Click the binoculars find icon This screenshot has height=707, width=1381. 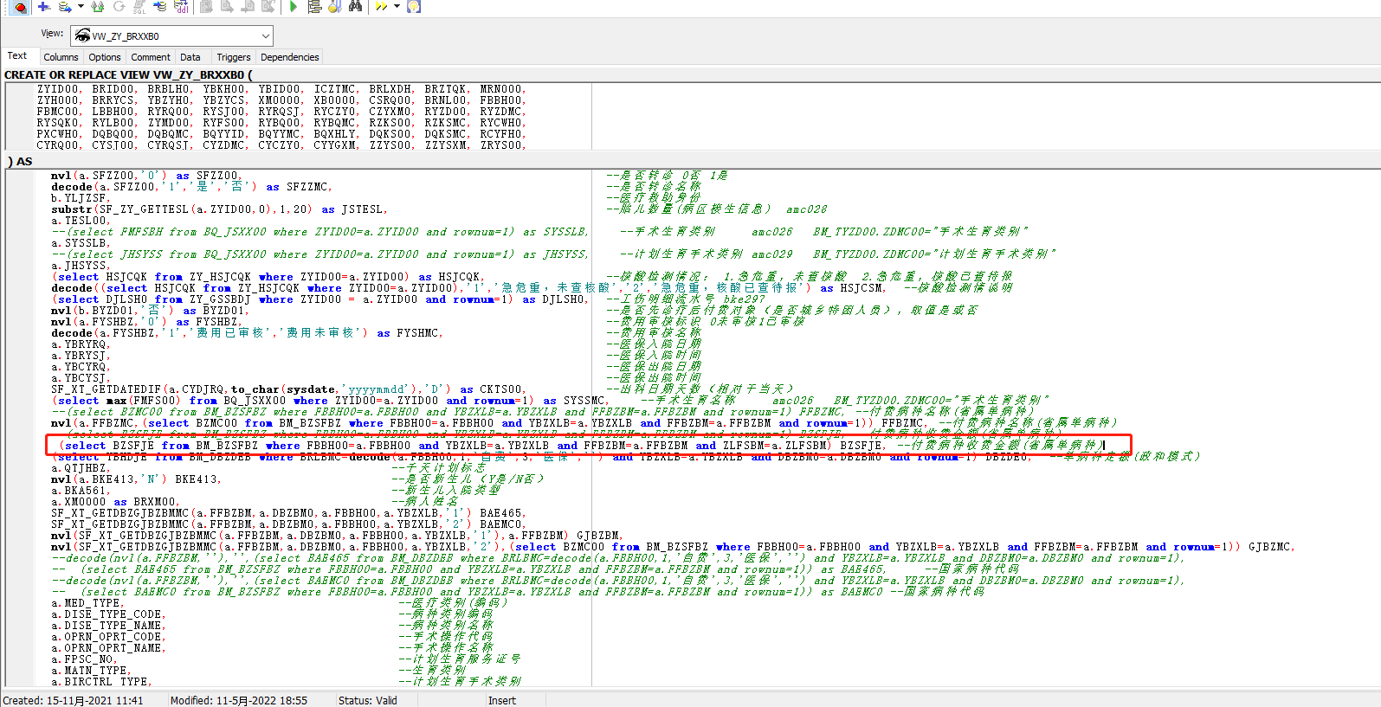[x=355, y=7]
